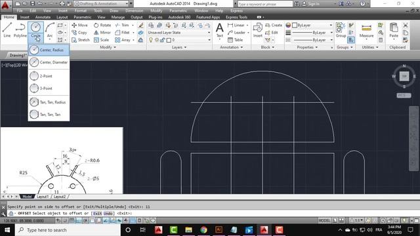Click the keyword search field
The image size is (420, 236).
click(x=265, y=4)
